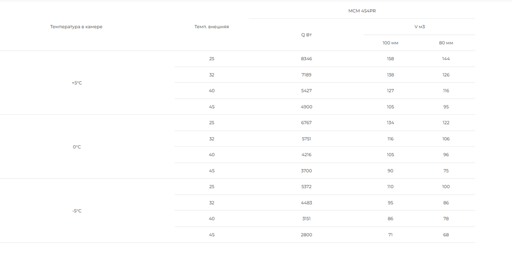Select the -5°C chamber temperature cell

pyautogui.click(x=77, y=211)
